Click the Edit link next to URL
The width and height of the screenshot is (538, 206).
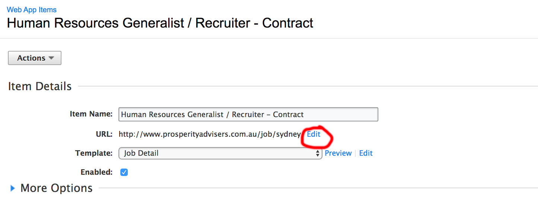click(x=313, y=134)
